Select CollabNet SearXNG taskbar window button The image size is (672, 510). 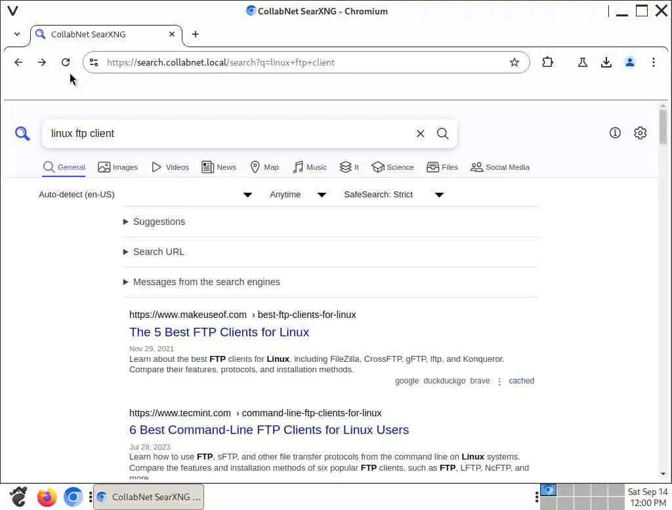coord(149,497)
